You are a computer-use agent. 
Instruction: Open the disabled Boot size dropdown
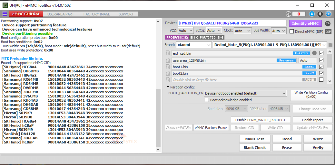click(237, 109)
